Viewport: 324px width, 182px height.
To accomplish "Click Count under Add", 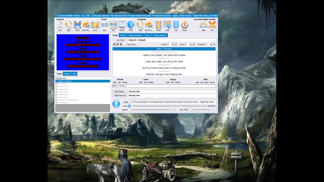I will [x=212, y=82].
